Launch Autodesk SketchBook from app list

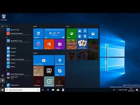(18, 33)
